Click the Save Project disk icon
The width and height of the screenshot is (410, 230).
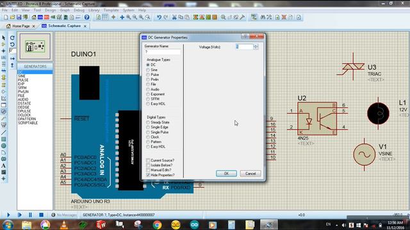pos(19,17)
